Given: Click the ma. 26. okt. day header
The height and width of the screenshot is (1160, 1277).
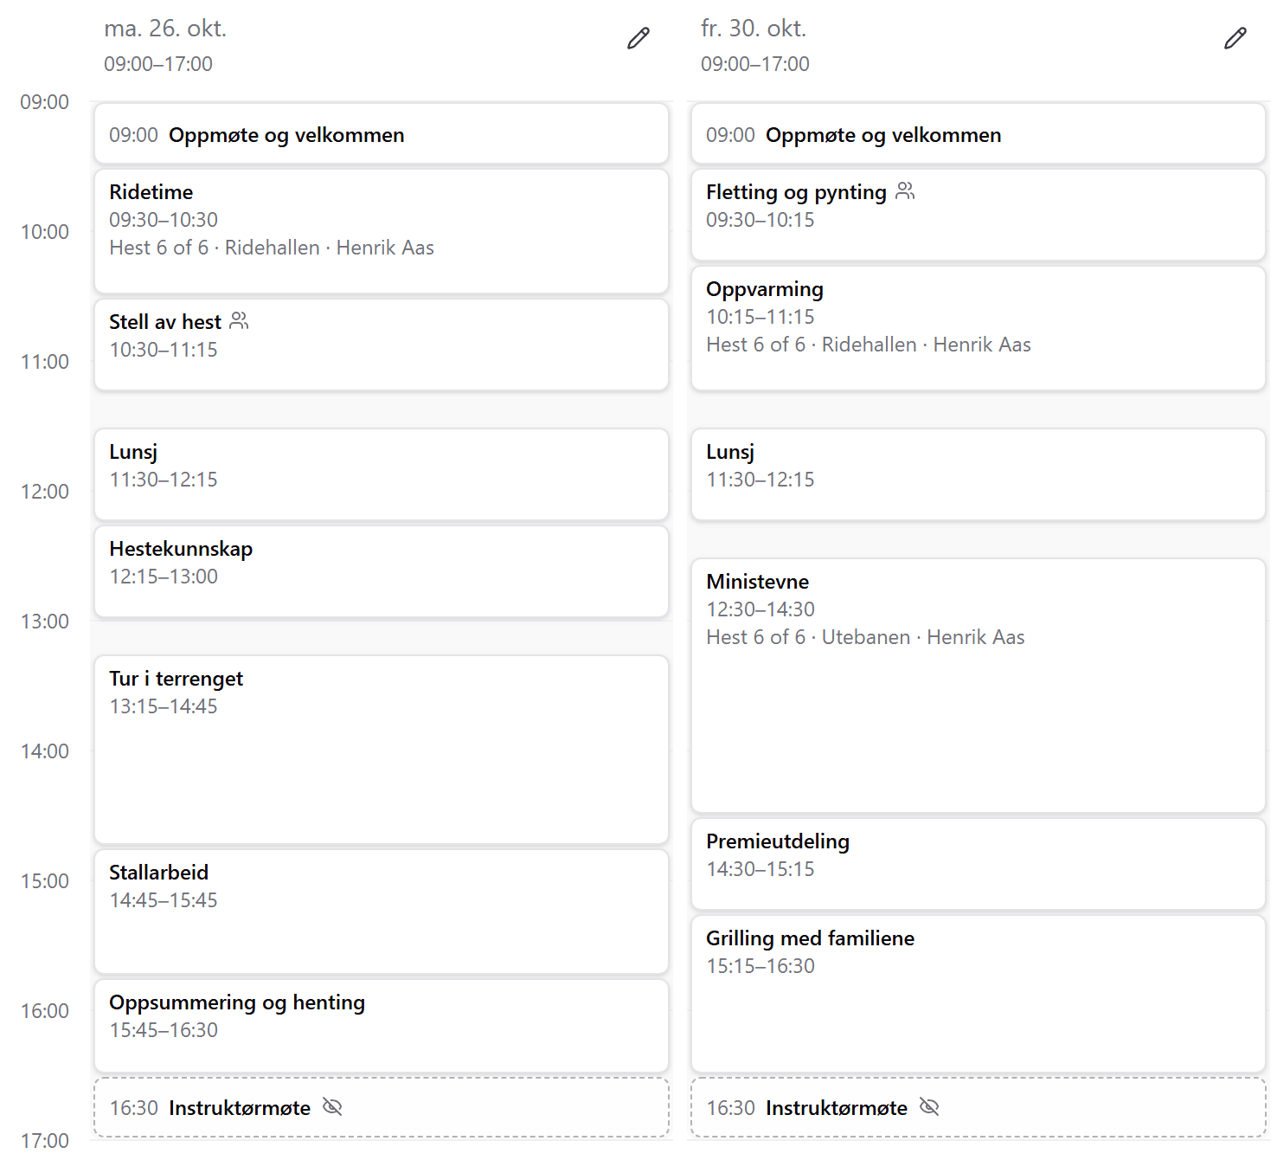Looking at the screenshot, I should click(165, 29).
